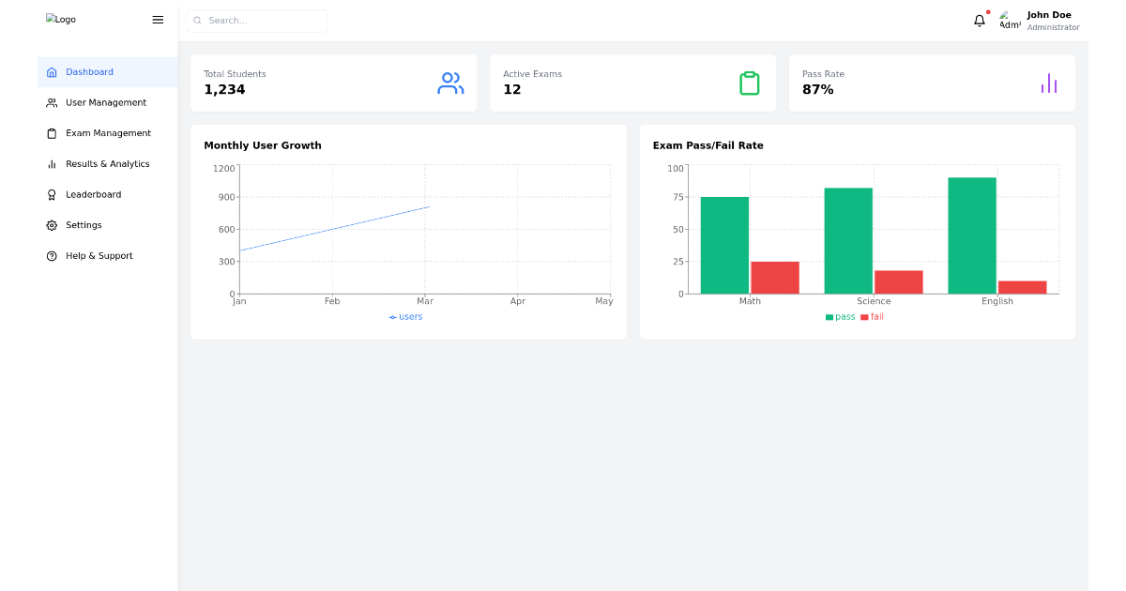Collapse the sidebar with the hamburger menu
Image resolution: width=1126 pixels, height=591 pixels.
pyautogui.click(x=157, y=19)
